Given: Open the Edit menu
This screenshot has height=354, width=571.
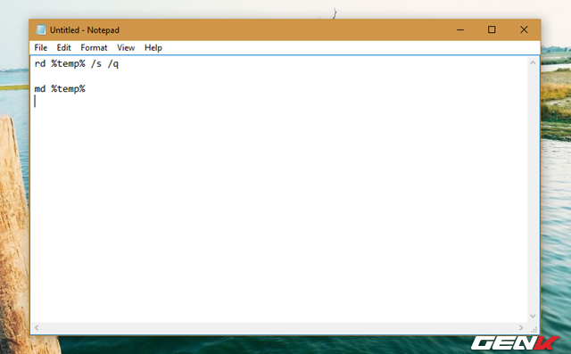Looking at the screenshot, I should pyautogui.click(x=63, y=47).
